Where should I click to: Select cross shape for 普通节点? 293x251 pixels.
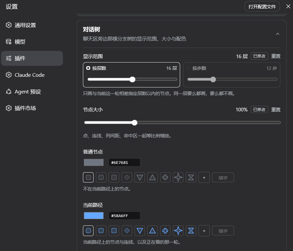[165, 177]
